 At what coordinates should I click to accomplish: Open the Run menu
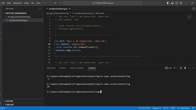click(38, 3)
